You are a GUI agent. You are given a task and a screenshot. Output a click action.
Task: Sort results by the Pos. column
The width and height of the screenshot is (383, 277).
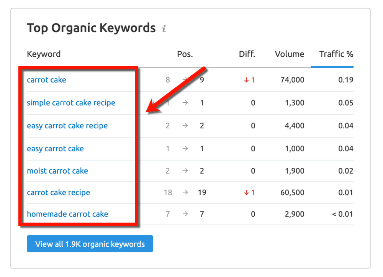click(185, 54)
